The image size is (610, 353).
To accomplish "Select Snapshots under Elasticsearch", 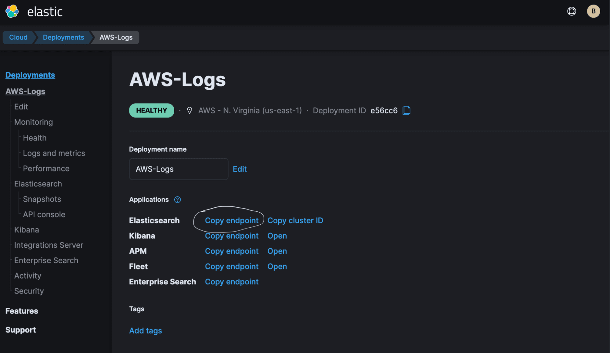I will [x=42, y=199].
